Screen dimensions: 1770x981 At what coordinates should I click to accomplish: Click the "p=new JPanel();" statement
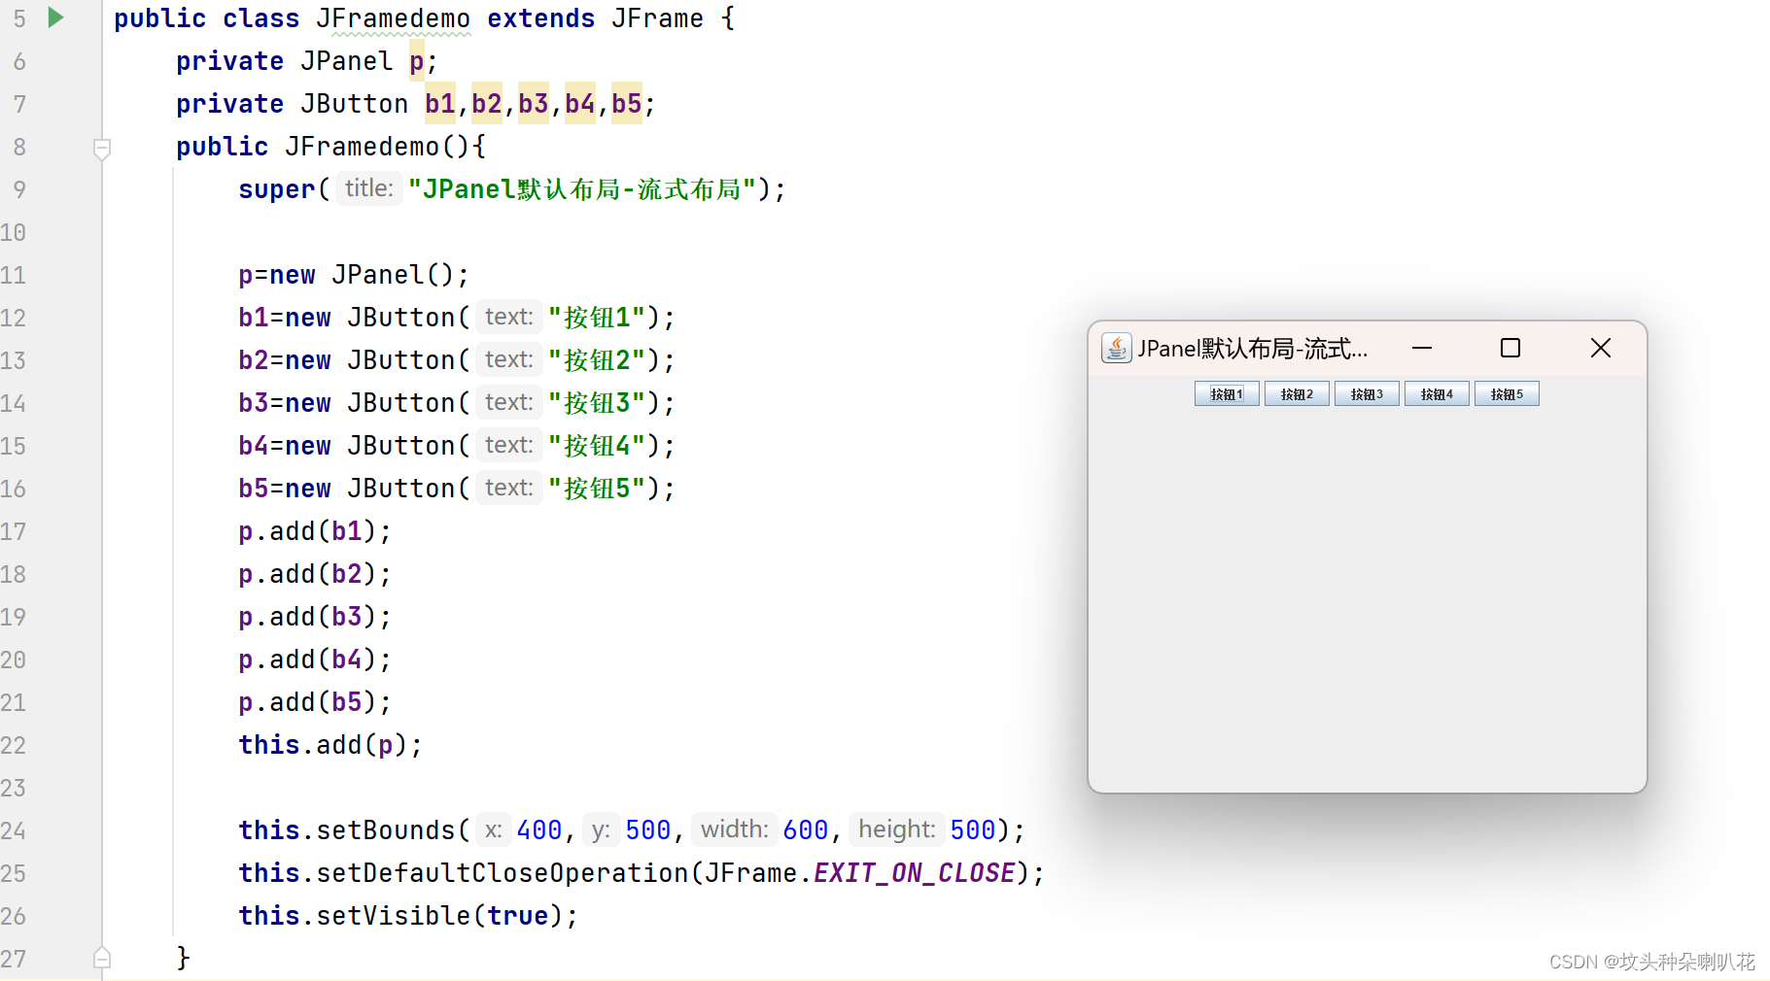tap(354, 275)
